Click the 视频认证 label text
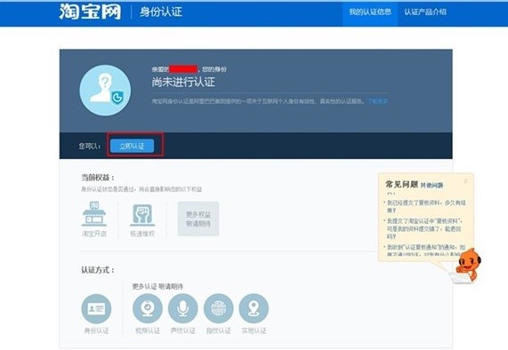Image resolution: width=508 pixels, height=350 pixels. (x=148, y=330)
